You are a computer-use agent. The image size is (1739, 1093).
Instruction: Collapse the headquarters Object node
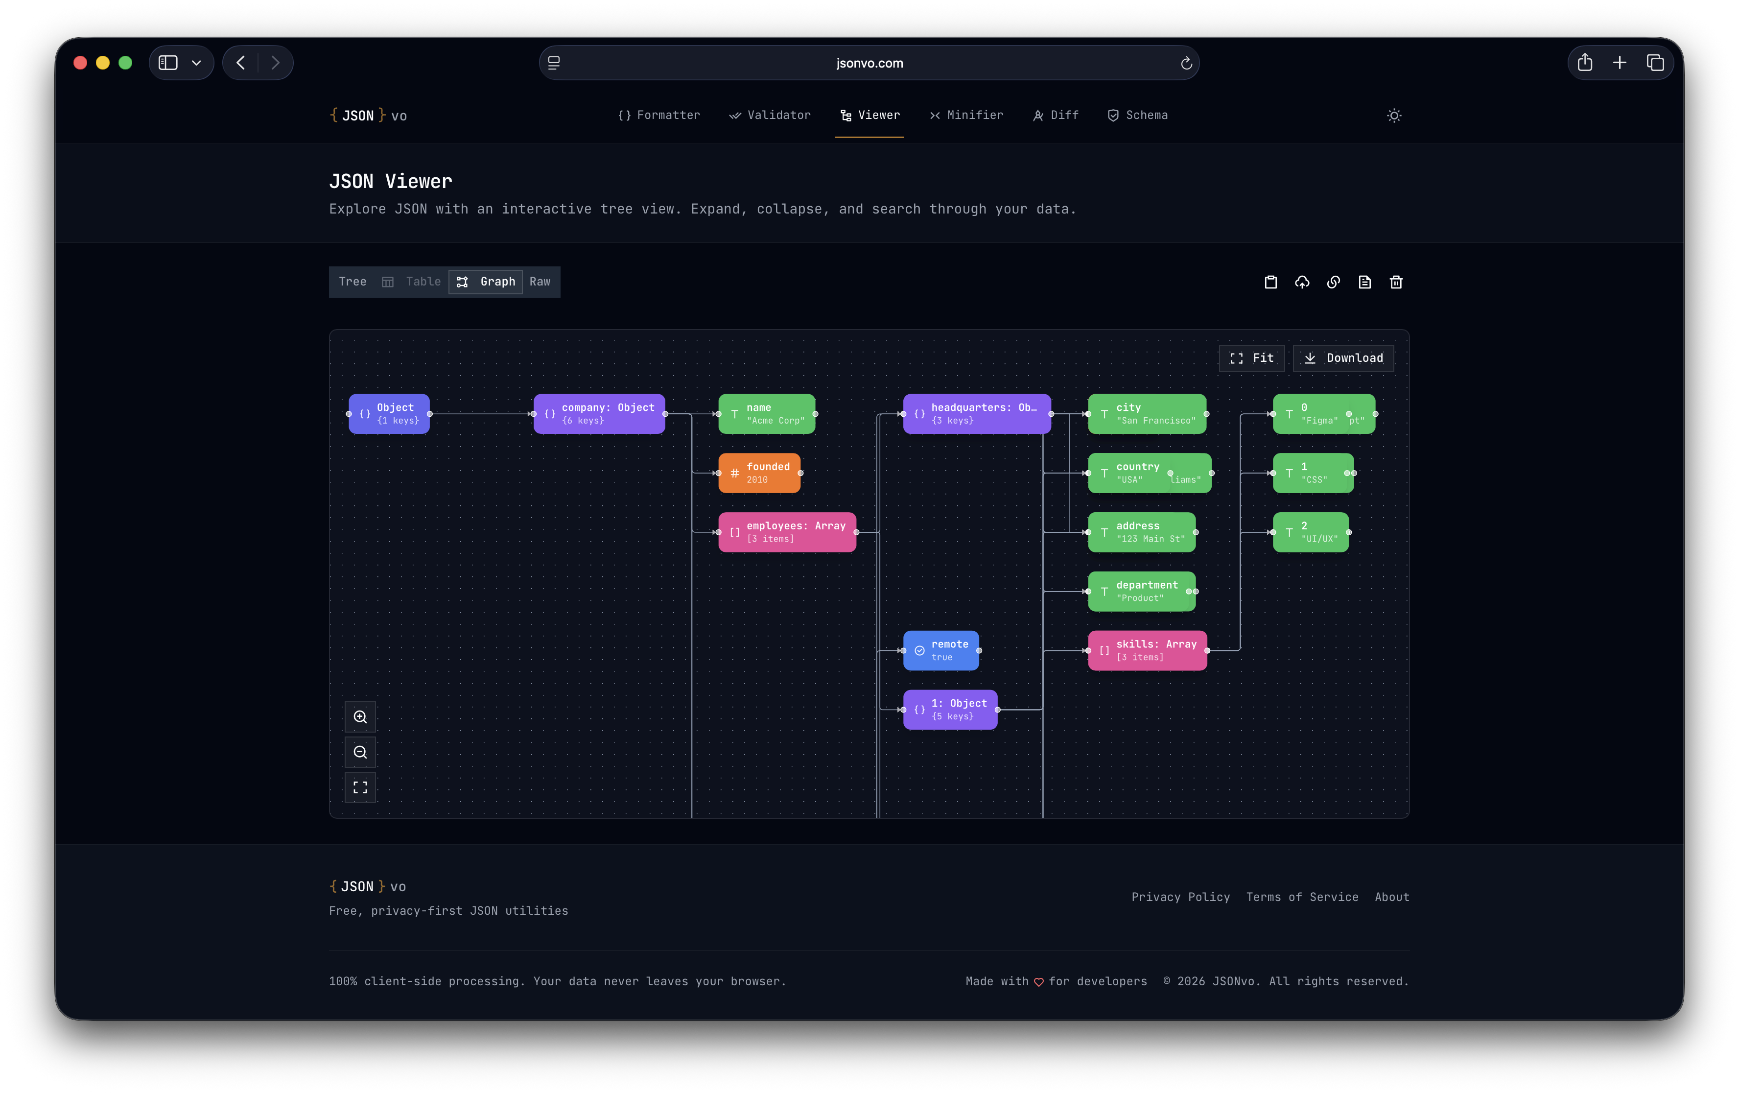pyautogui.click(x=976, y=413)
